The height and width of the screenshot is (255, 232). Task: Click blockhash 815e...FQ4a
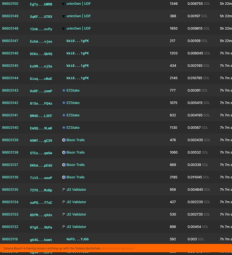pyautogui.click(x=41, y=103)
